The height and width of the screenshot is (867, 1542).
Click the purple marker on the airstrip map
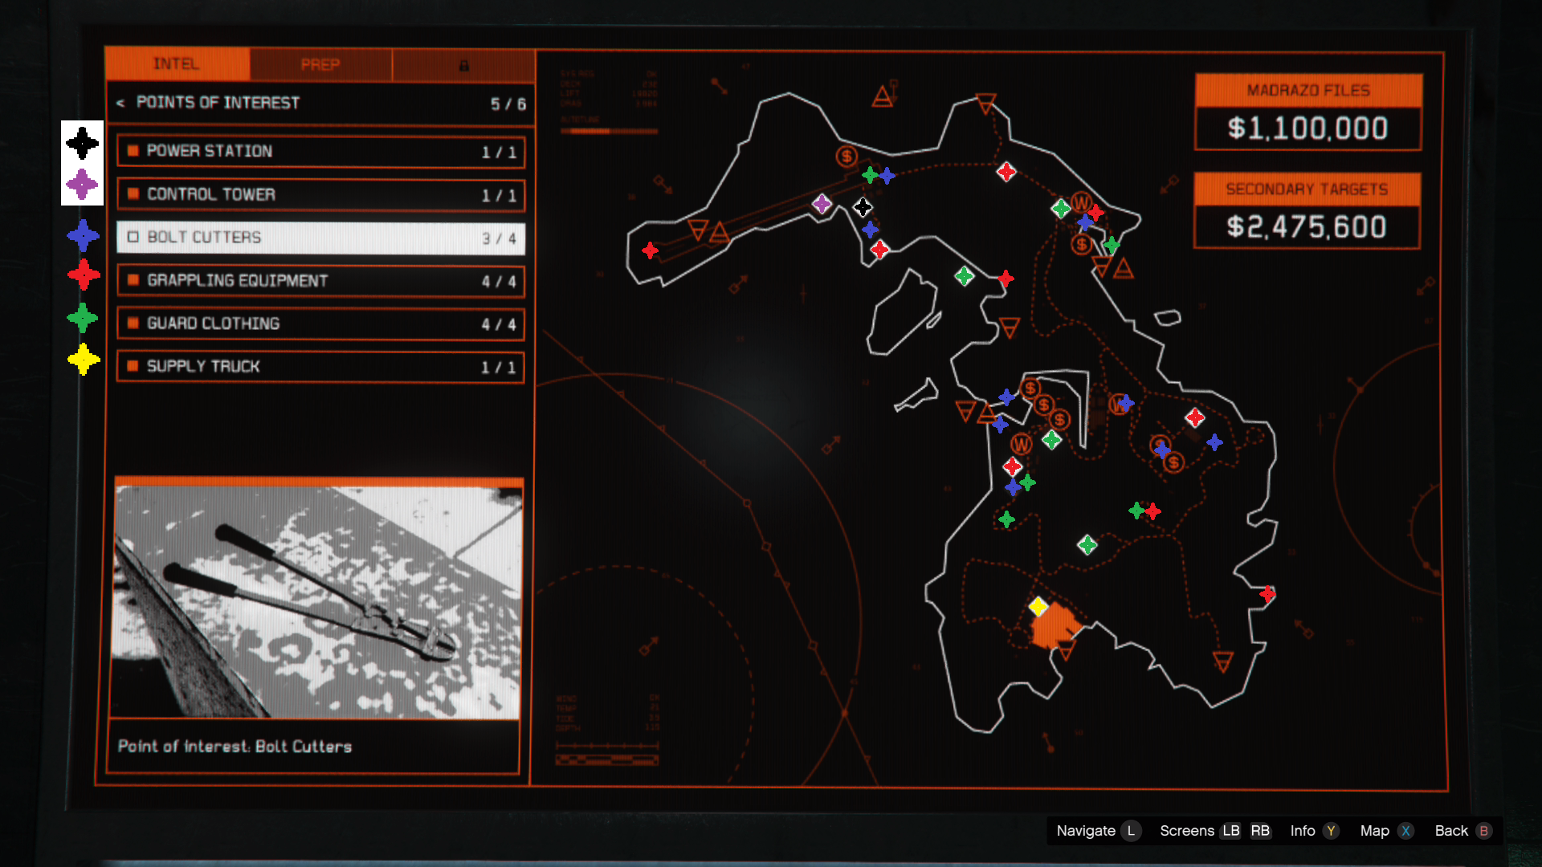point(822,204)
